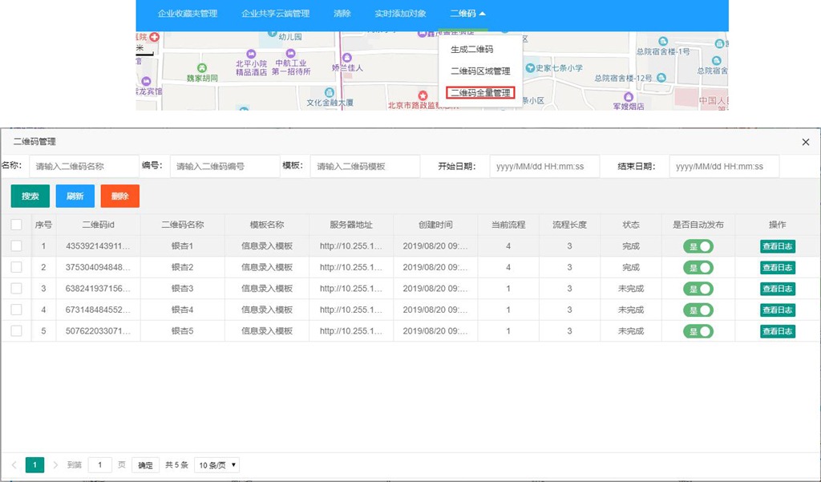The width and height of the screenshot is (821, 482).
Task: Open 二维码区域管理 menu item
Action: pyautogui.click(x=480, y=71)
